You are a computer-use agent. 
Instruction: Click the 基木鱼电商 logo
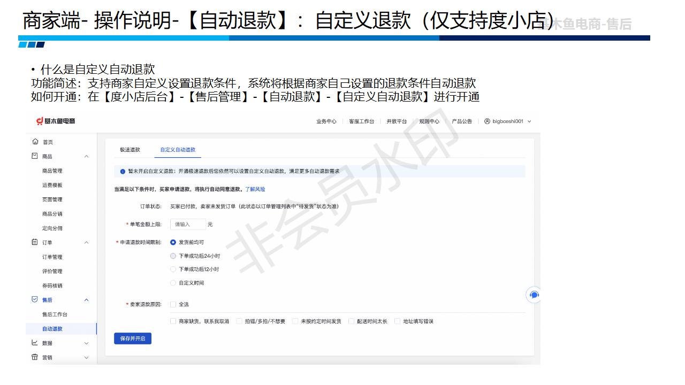(x=56, y=121)
